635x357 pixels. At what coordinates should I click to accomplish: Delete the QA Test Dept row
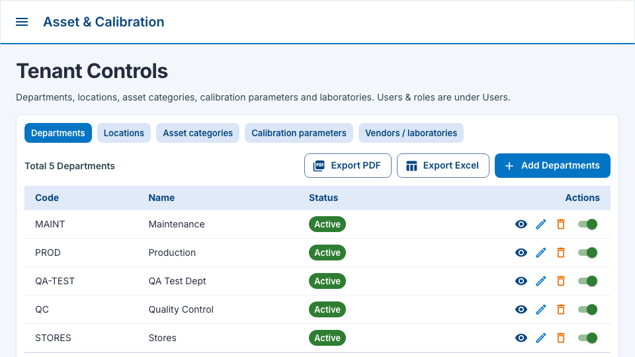coord(561,281)
